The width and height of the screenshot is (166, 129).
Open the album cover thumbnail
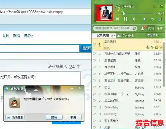[x=103, y=13]
